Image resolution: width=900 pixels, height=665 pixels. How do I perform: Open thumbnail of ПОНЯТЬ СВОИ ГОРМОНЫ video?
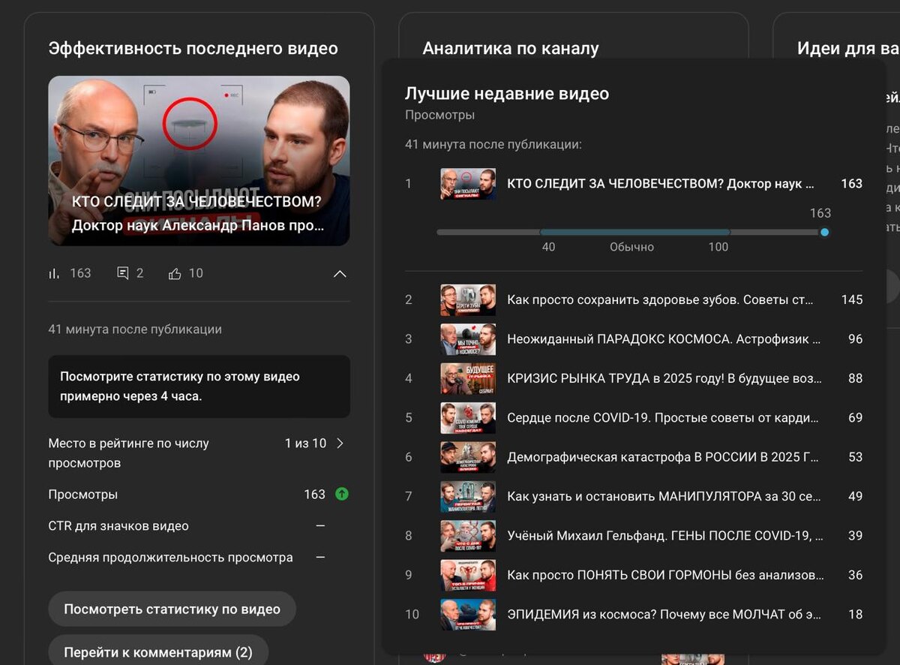click(x=468, y=575)
